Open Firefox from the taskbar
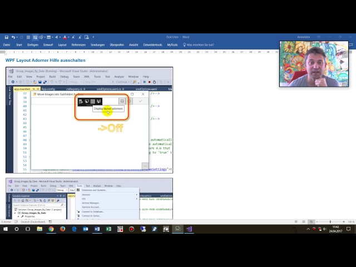 point(62,229)
